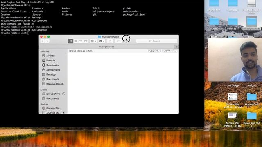Open the item arrangement dropdown in Finder

pyautogui.click(x=93, y=41)
